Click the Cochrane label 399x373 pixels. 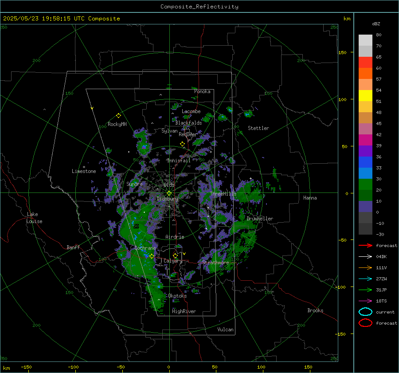[145, 248]
